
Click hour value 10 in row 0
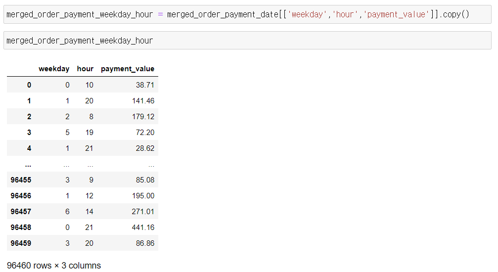click(x=89, y=85)
